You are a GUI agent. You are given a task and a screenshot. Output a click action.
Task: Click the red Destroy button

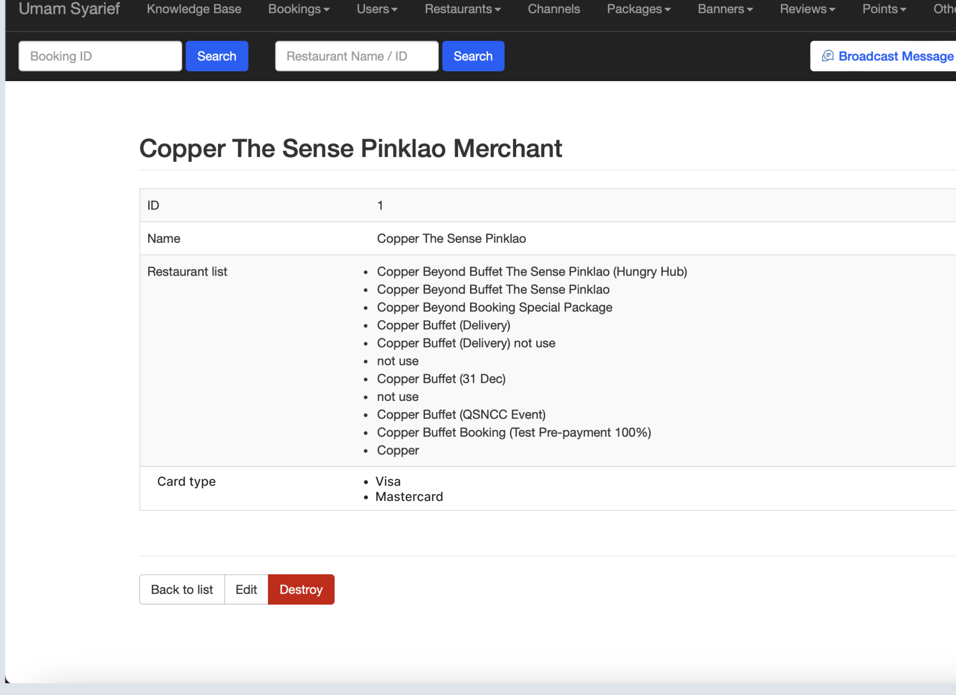click(301, 589)
